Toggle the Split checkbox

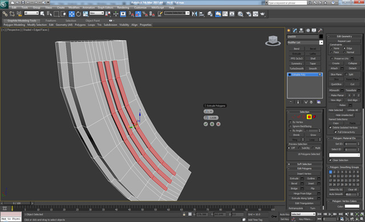[x=346, y=74]
